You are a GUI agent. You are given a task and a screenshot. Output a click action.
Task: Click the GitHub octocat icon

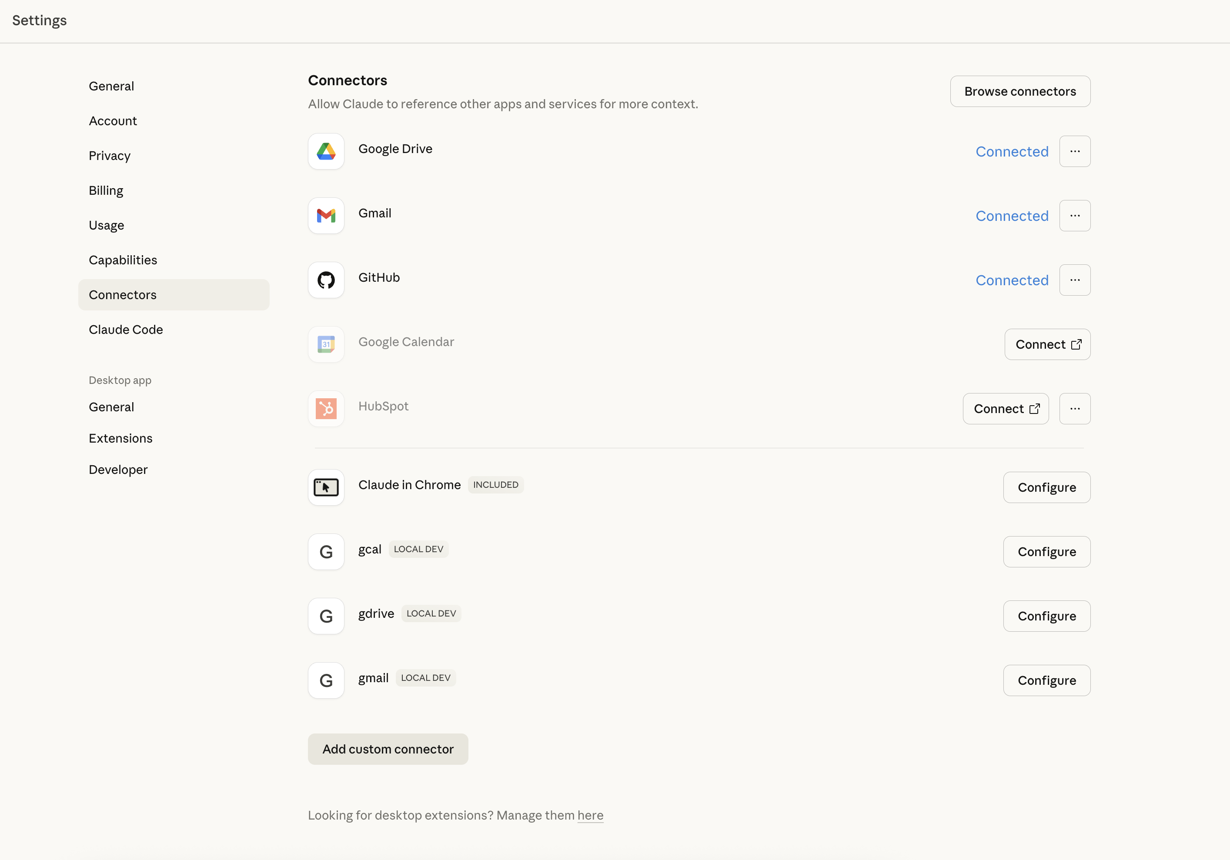click(x=326, y=280)
